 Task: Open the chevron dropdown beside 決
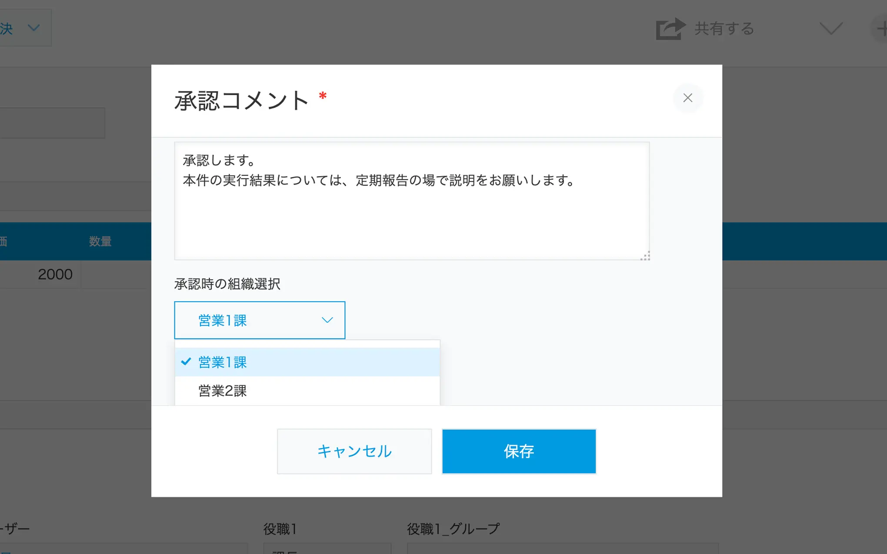33,28
